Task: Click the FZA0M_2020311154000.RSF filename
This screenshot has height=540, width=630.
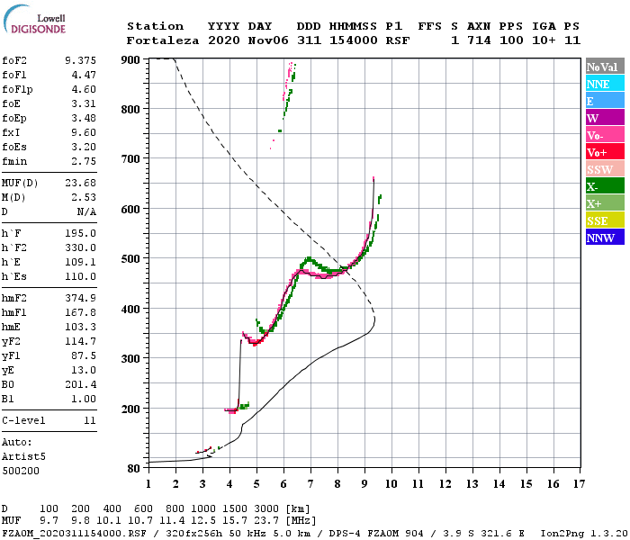Action: (x=74, y=533)
